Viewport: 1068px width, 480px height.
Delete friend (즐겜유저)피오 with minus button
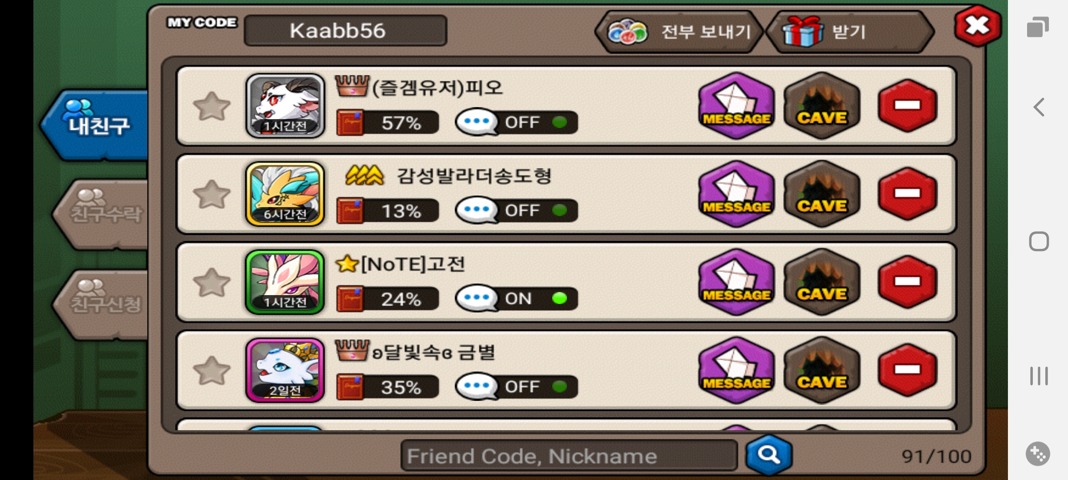click(x=908, y=106)
